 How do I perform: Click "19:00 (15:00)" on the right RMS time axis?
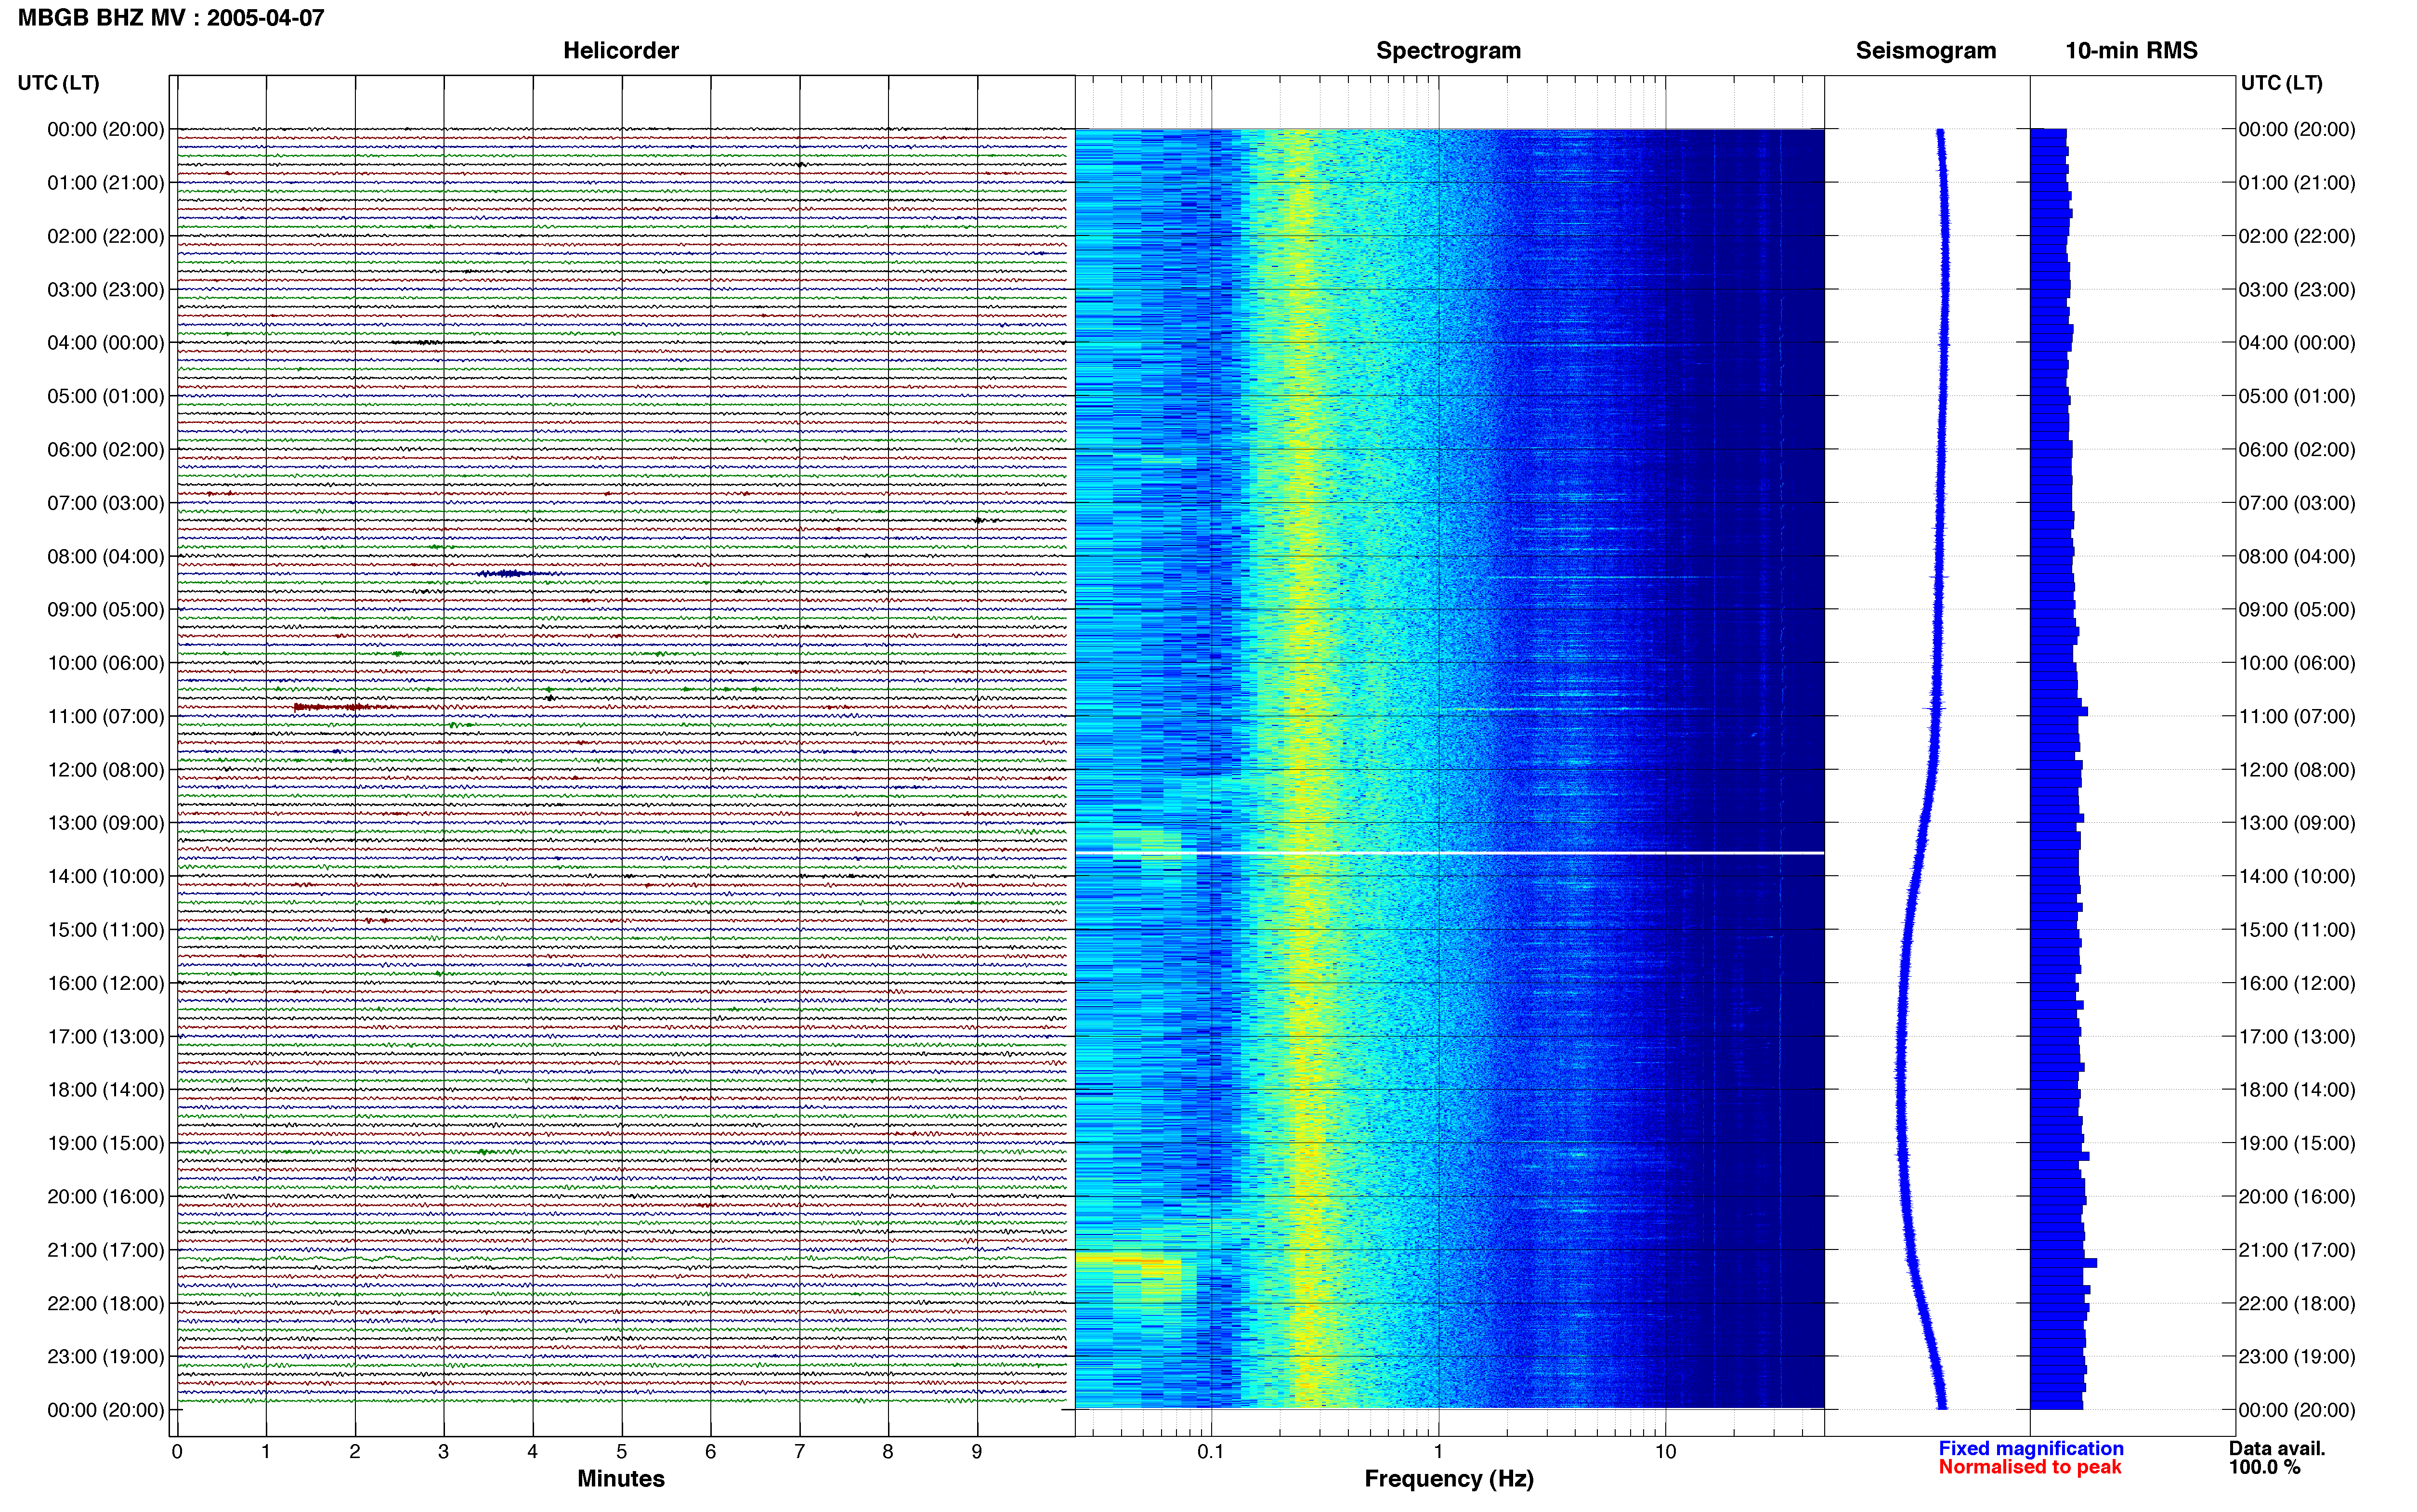pos(2297,1143)
